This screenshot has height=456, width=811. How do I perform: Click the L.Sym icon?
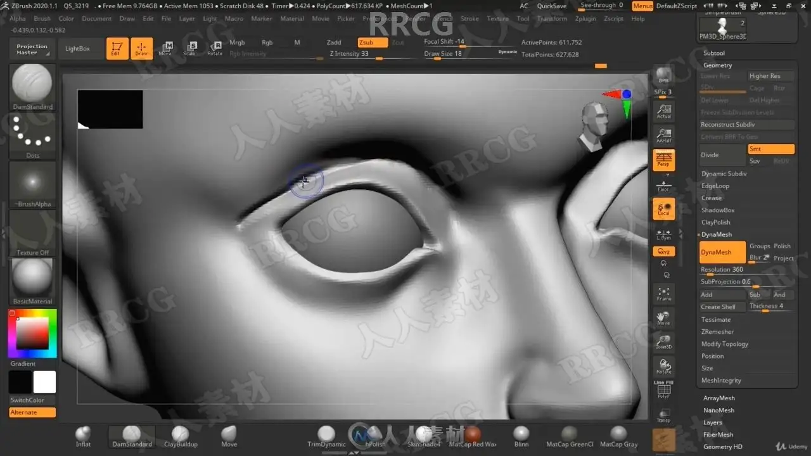[663, 234]
